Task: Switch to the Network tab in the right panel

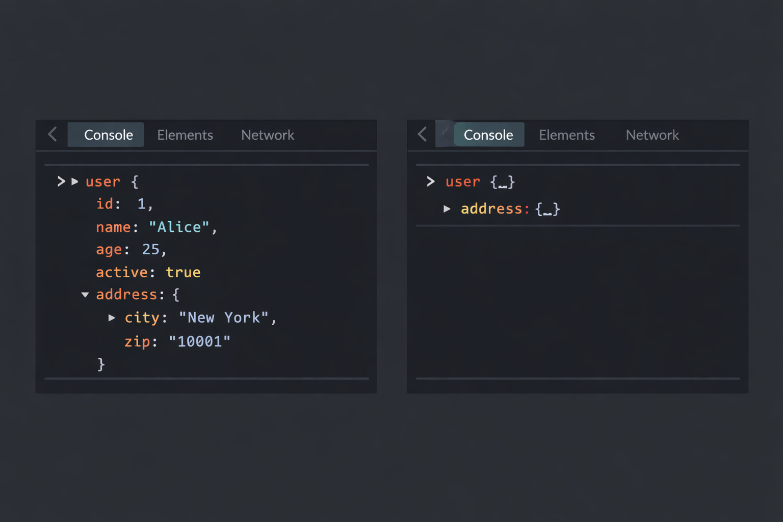Action: tap(652, 135)
